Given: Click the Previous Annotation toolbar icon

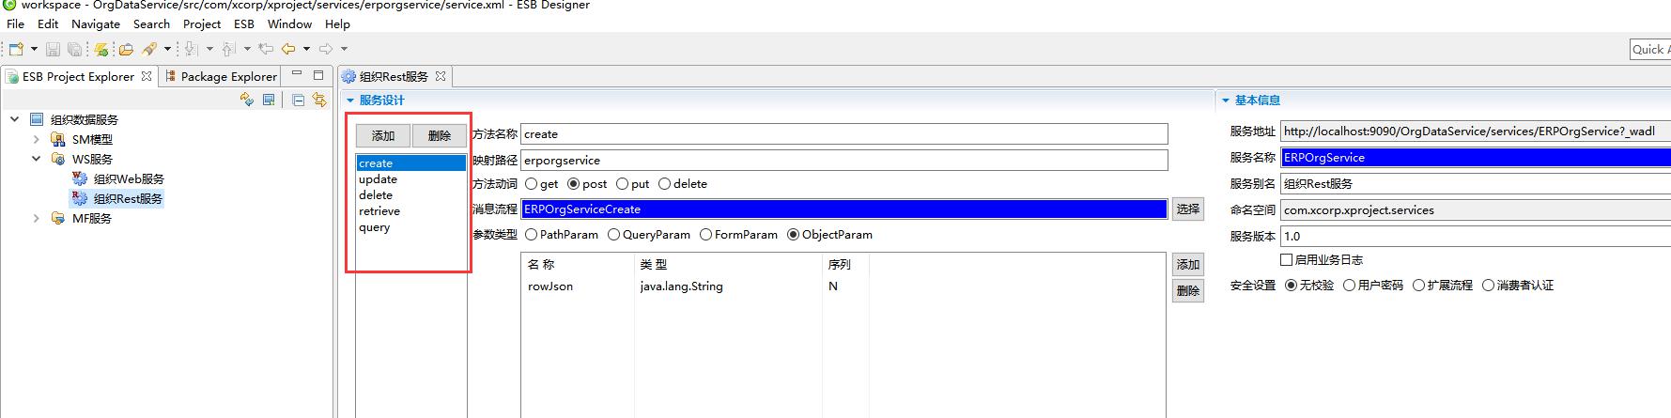Looking at the screenshot, I should tap(228, 49).
